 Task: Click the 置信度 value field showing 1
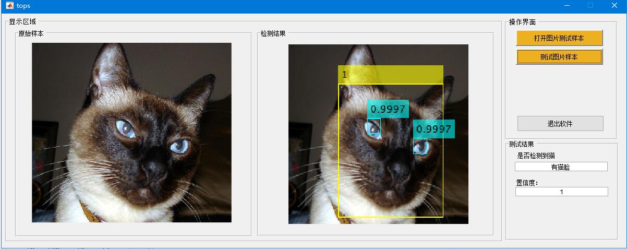point(561,192)
